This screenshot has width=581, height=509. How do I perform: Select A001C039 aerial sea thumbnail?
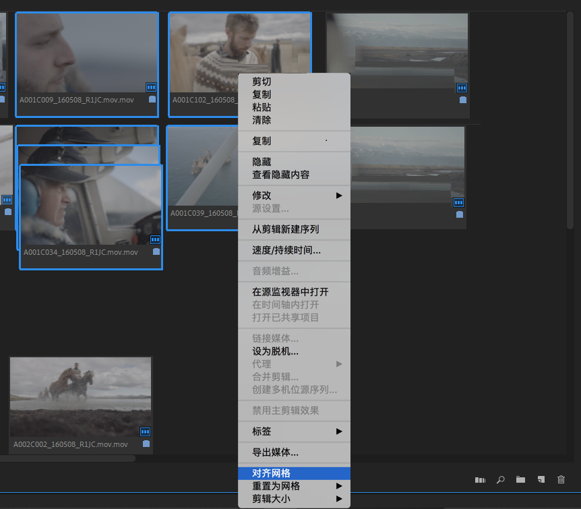click(x=203, y=166)
